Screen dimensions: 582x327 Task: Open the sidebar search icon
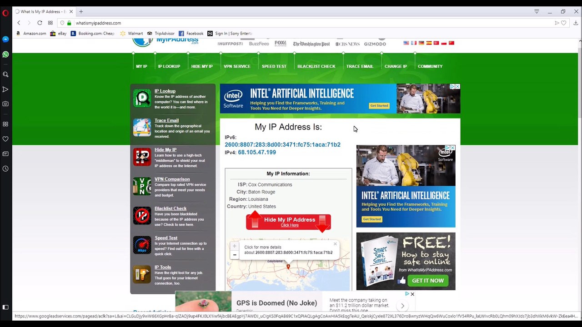(x=5, y=74)
